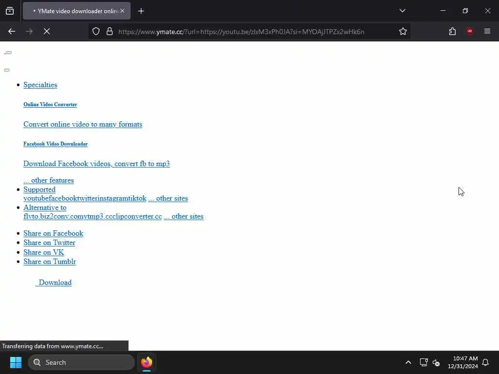The height and width of the screenshot is (374, 499).
Task: Open the clock showing 10:47 AM
Action: (x=463, y=362)
